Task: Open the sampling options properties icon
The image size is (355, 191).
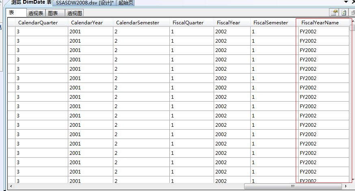Action: 334,13
